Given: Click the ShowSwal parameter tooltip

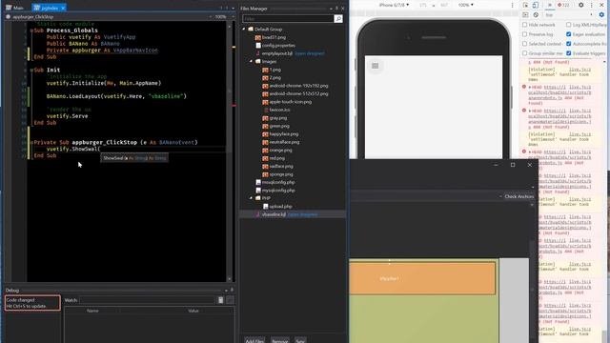Looking at the screenshot, I should [x=134, y=158].
